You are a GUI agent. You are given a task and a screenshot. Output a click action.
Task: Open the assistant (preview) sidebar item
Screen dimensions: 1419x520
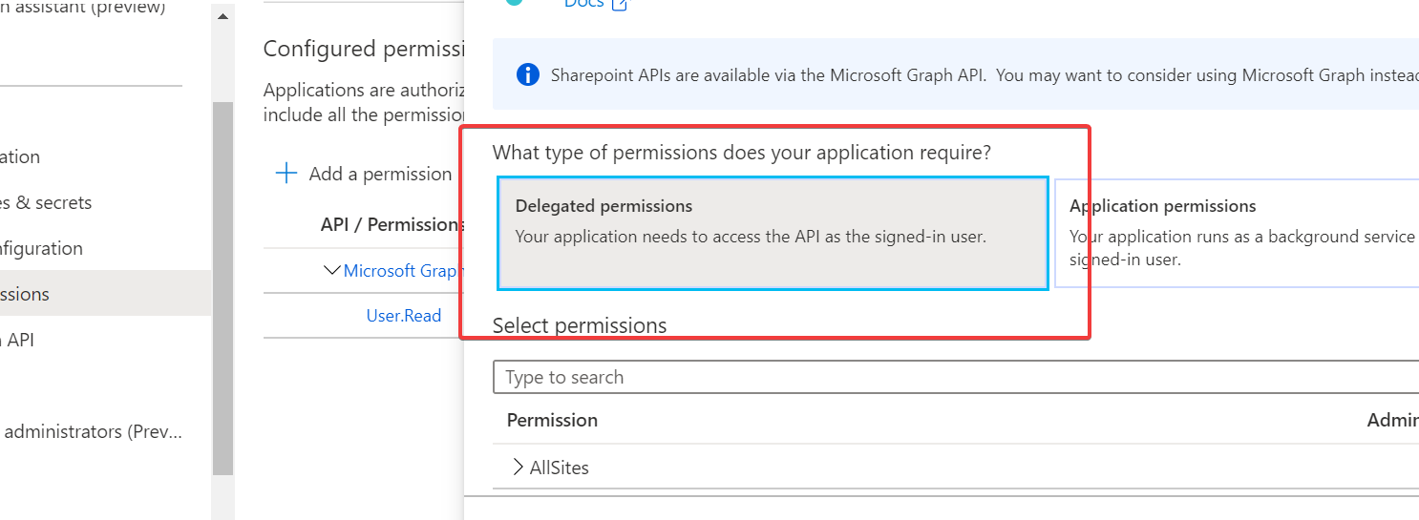82,9
